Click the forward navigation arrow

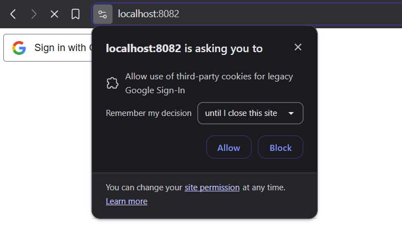point(34,14)
